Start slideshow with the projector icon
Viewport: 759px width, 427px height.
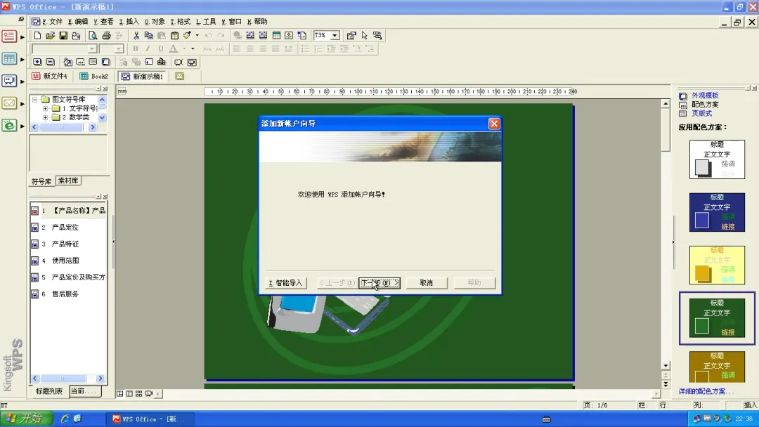pyautogui.click(x=179, y=62)
